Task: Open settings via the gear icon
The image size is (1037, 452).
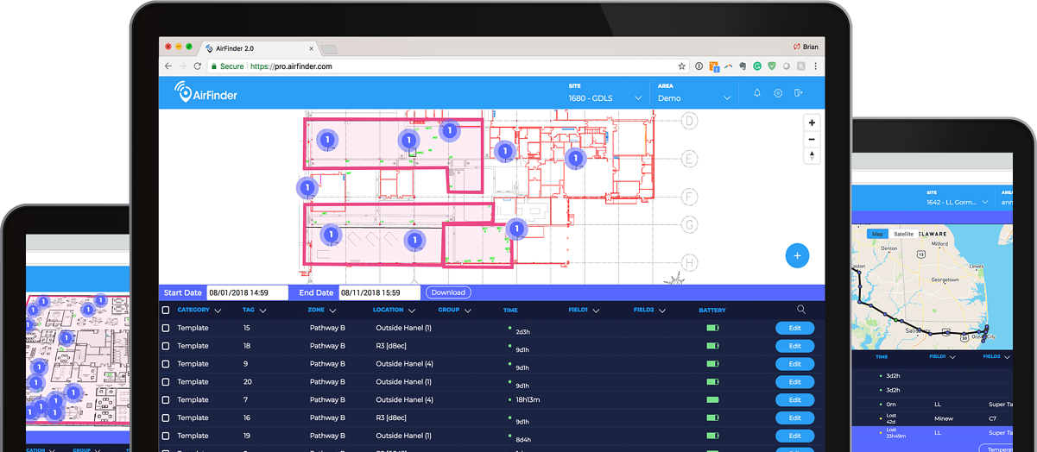Action: pos(778,93)
